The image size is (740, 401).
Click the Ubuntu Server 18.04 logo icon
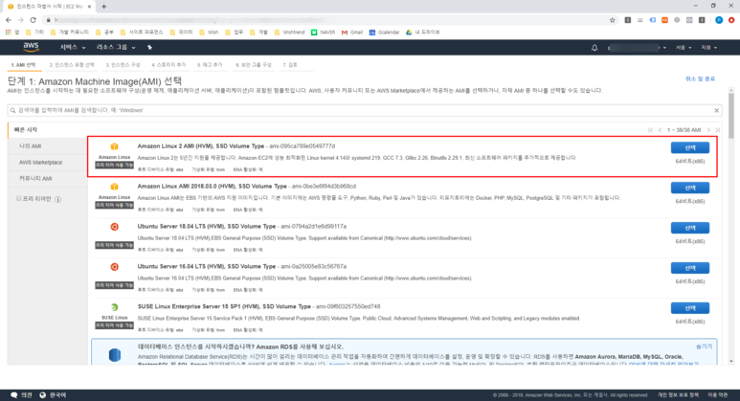(114, 227)
